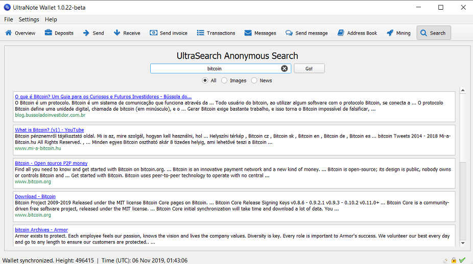The height and width of the screenshot is (264, 473).
Task: Open the Send invoice icon
Action: click(x=154, y=33)
